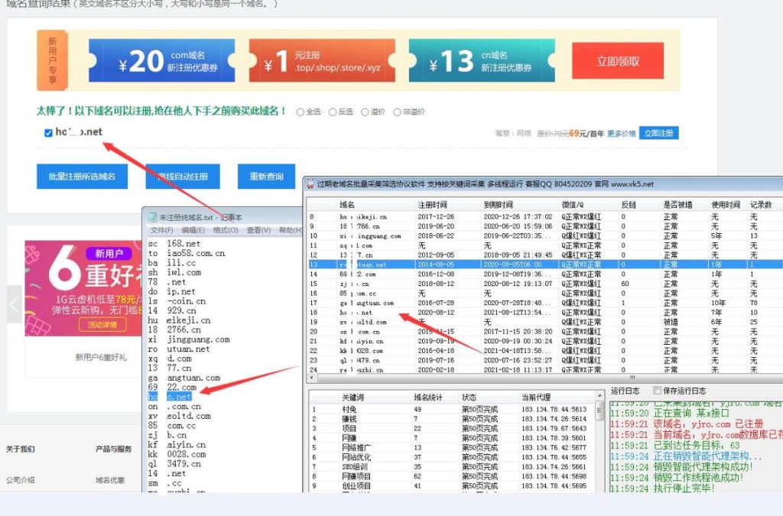The image size is (783, 516).
Task: Click the carousel left arrow on banner
Action: 14,303
